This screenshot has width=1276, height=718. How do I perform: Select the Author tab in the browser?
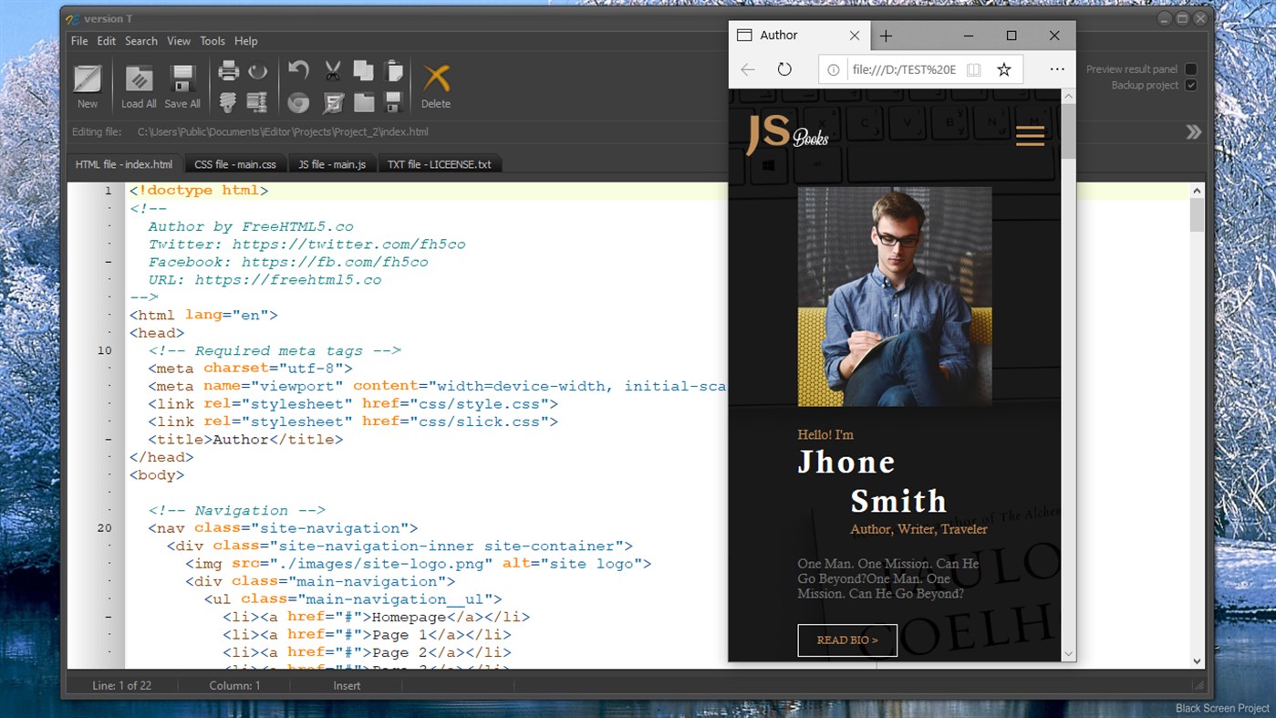point(800,36)
